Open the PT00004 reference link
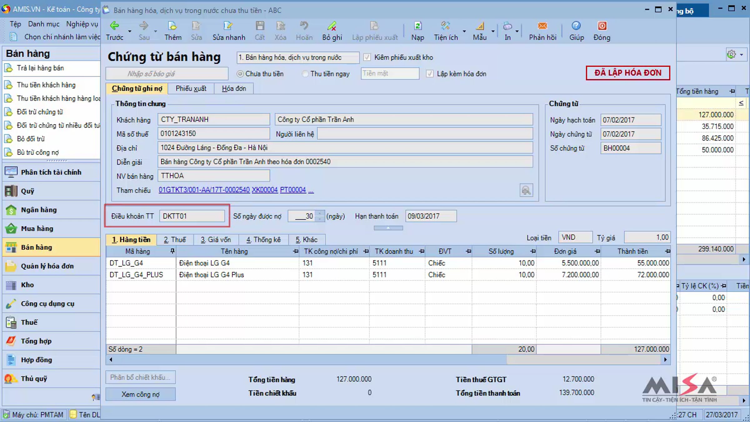This screenshot has width=750, height=422. [293, 190]
